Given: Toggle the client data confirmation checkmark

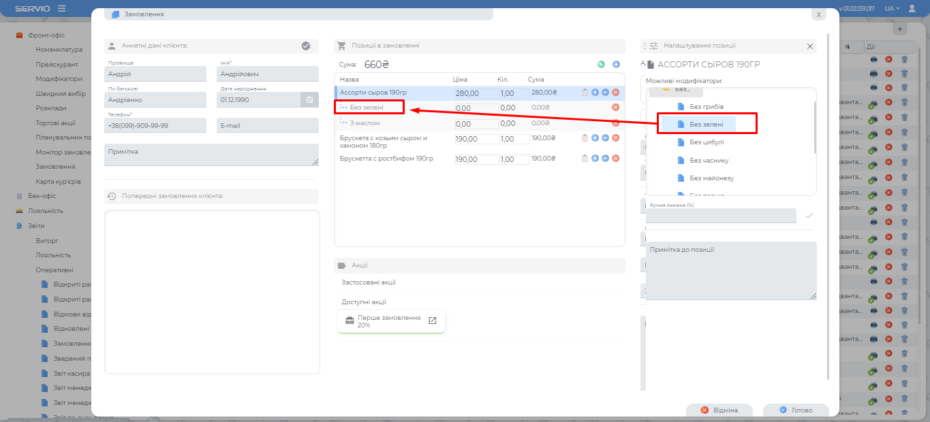Looking at the screenshot, I should click(306, 46).
